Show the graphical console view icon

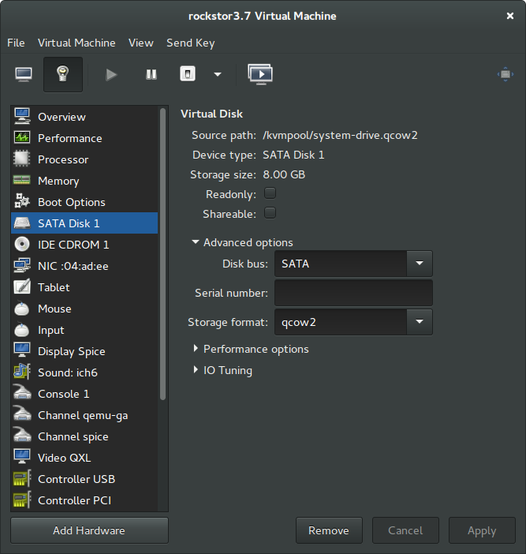tap(24, 74)
